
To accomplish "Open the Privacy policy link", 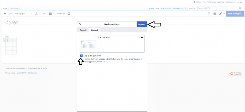I will [x=10, y=73].
